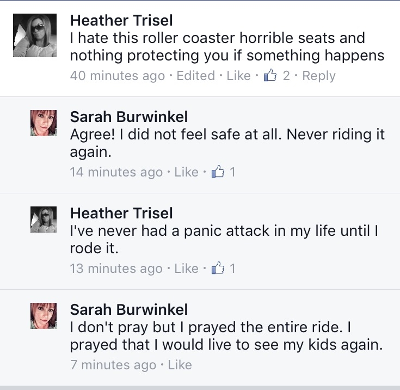
Task: Open Heather Trisel name on first comment
Action: pos(121,21)
